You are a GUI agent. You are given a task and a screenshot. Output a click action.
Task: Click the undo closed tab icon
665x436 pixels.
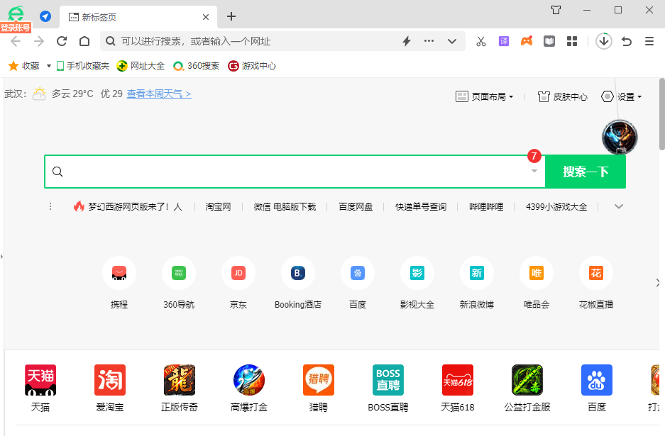click(627, 41)
